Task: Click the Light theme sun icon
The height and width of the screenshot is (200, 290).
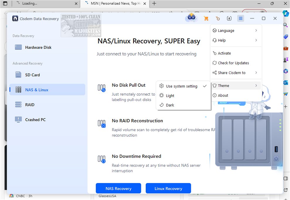Action: [x=162, y=96]
